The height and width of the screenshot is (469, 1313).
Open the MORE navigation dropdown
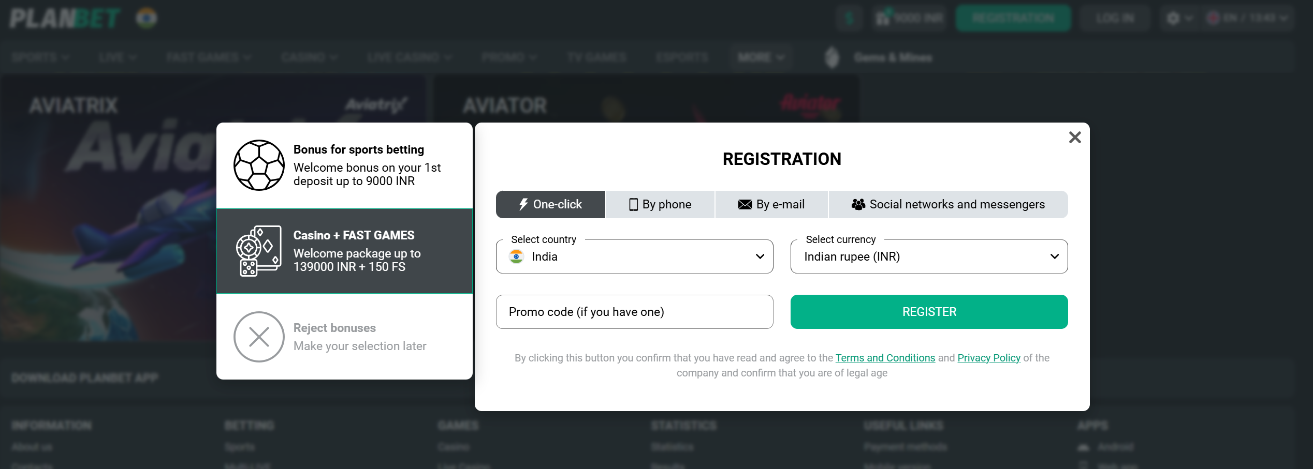(x=761, y=57)
